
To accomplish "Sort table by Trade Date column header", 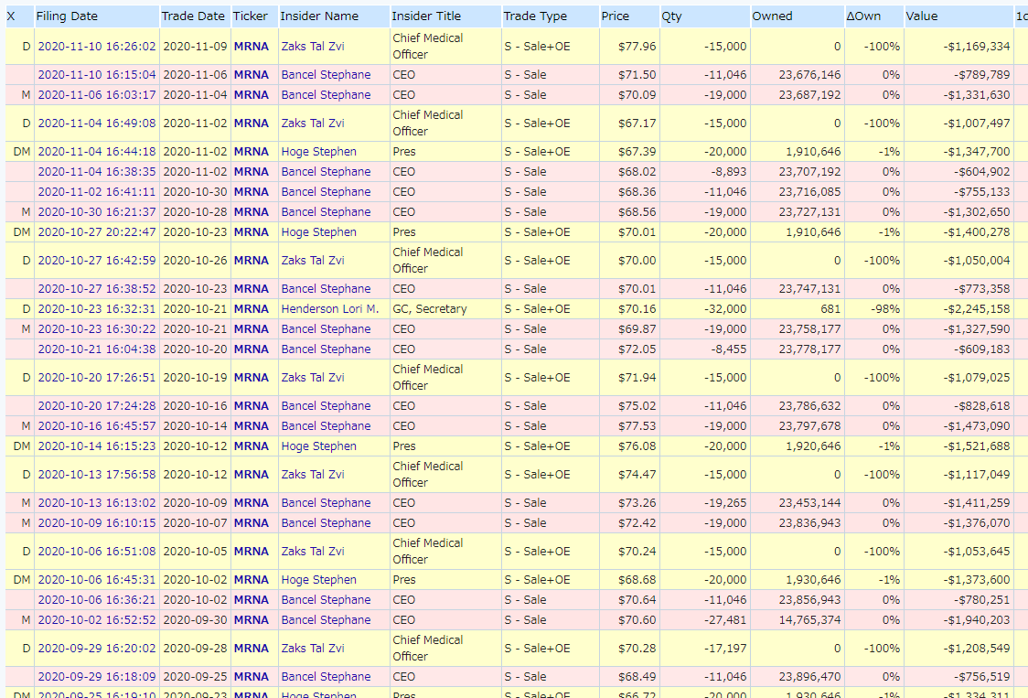I will point(193,16).
